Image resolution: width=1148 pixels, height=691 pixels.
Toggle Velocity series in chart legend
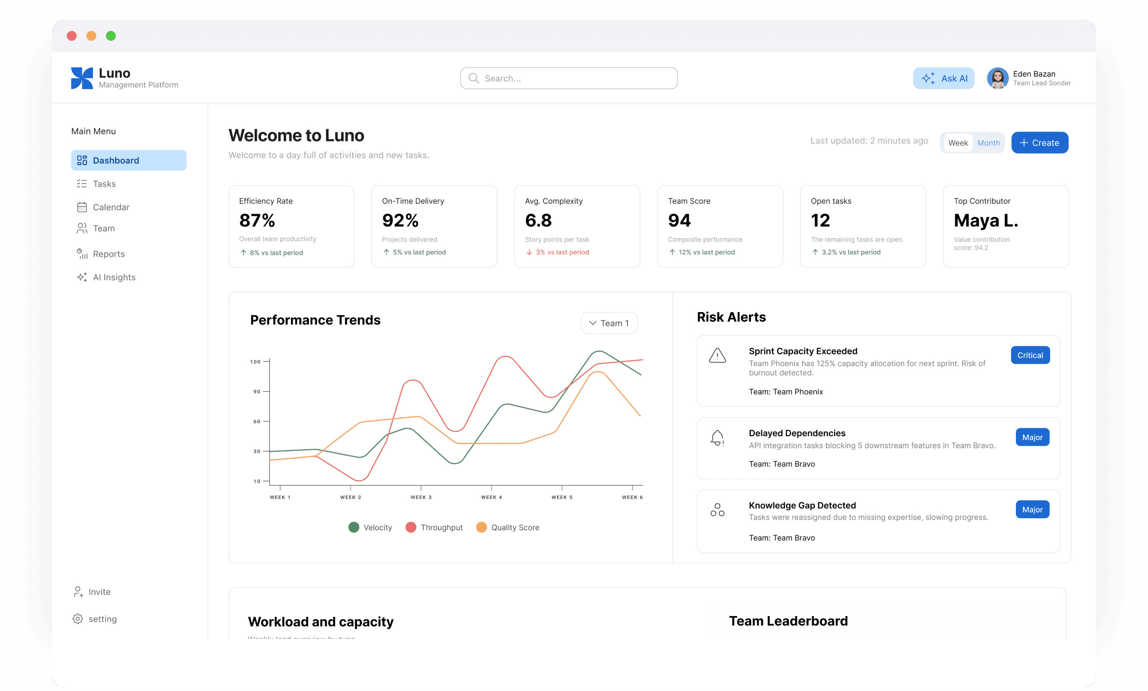371,527
